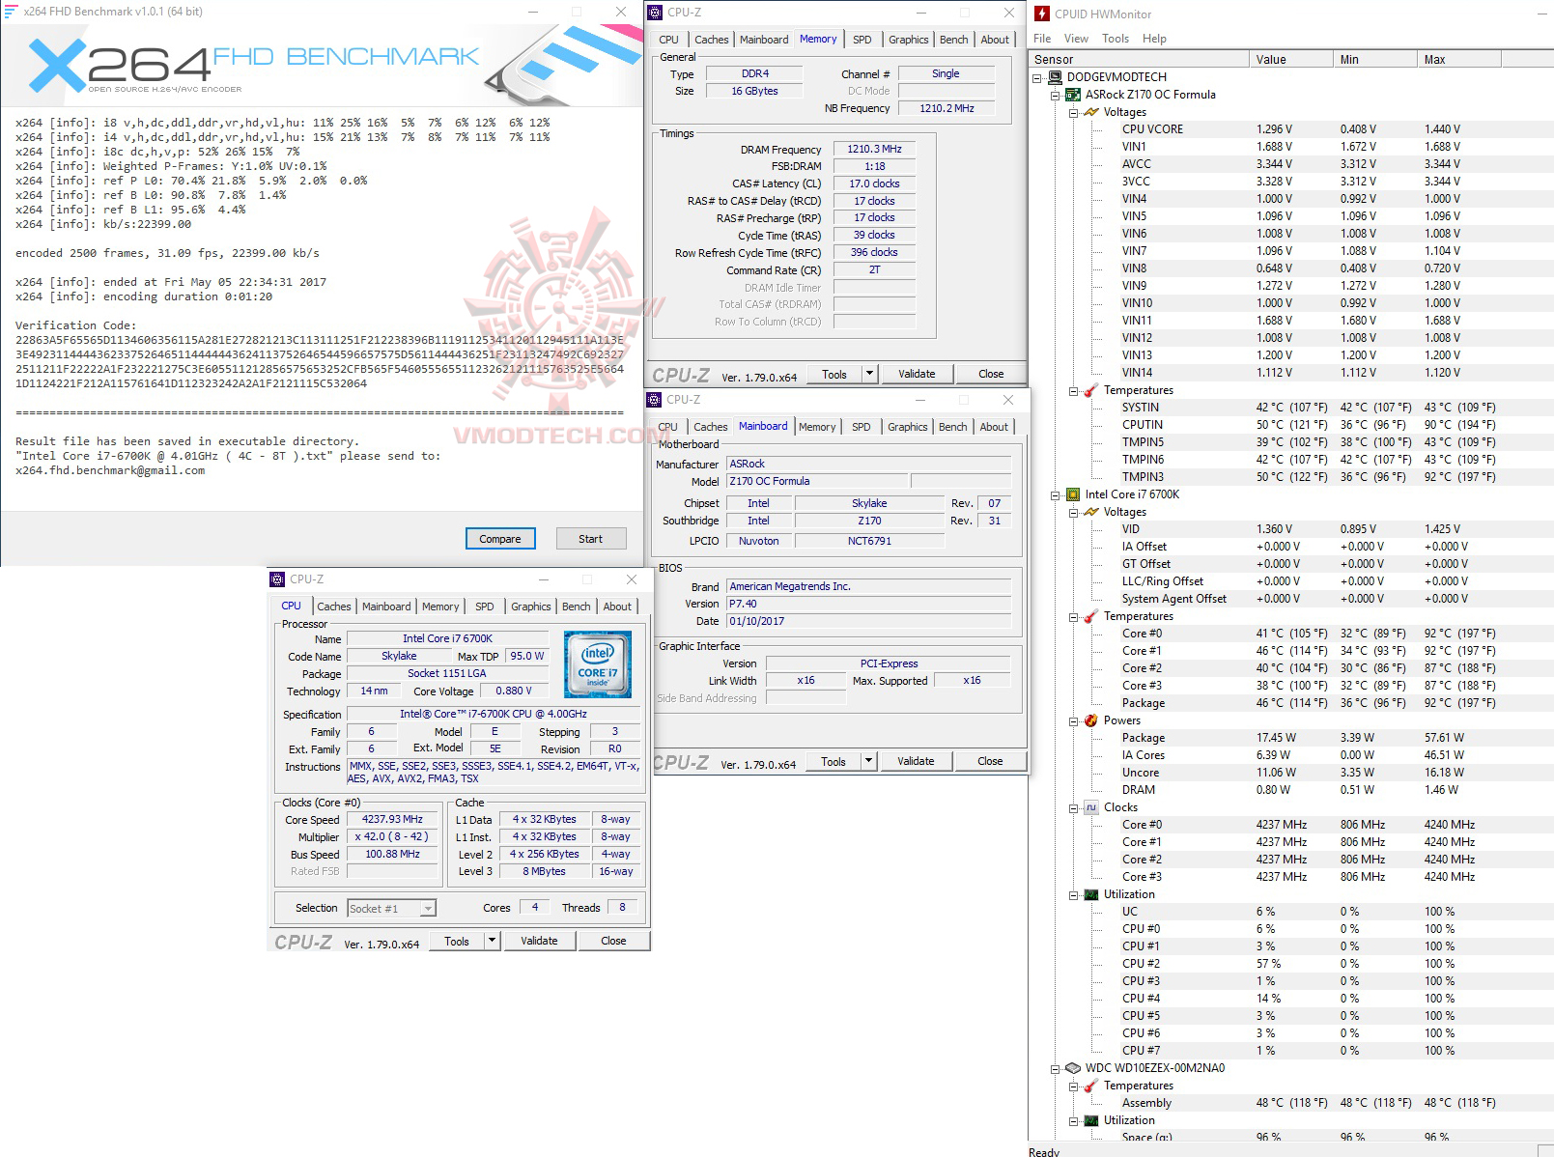Select the ASRock Z170 OC Formula motherboard icon
The height and width of the screenshot is (1157, 1554).
coord(1073,95)
